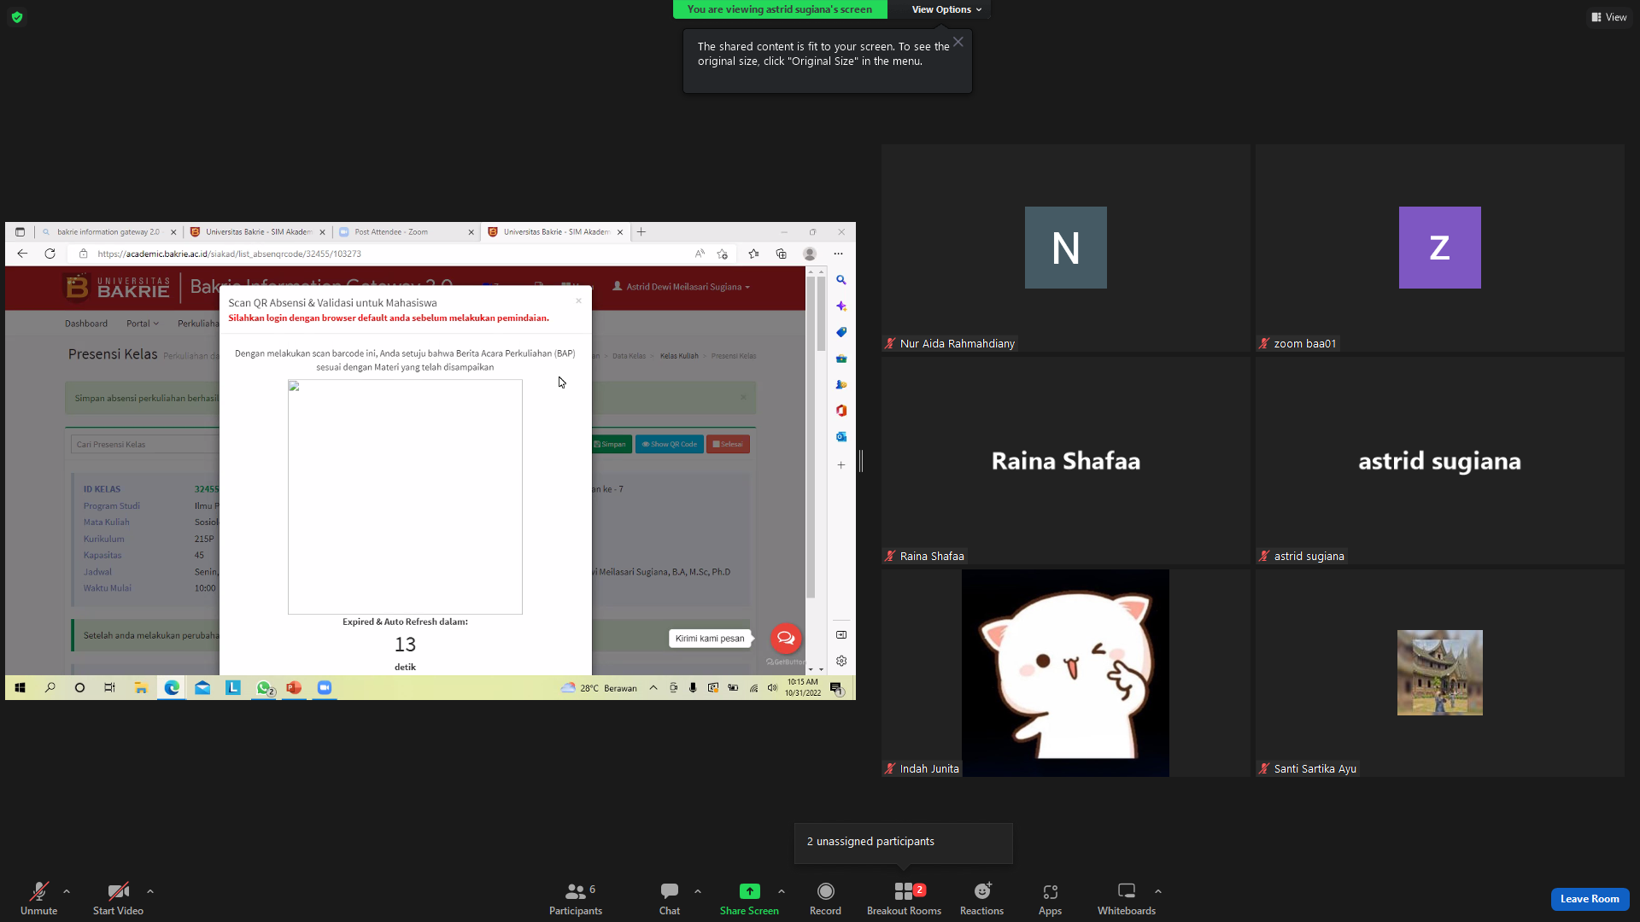Select the zoom baa01 participant tile
Screen dimensions: 1640x922
coord(1439,248)
